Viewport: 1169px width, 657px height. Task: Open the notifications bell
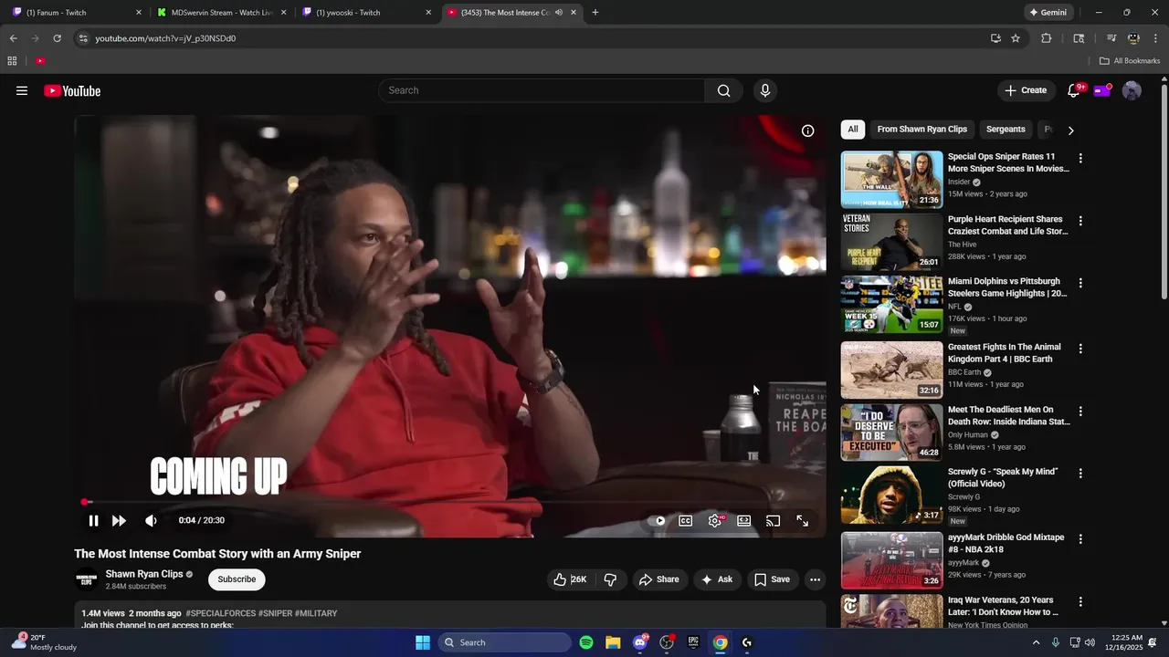[1074, 90]
